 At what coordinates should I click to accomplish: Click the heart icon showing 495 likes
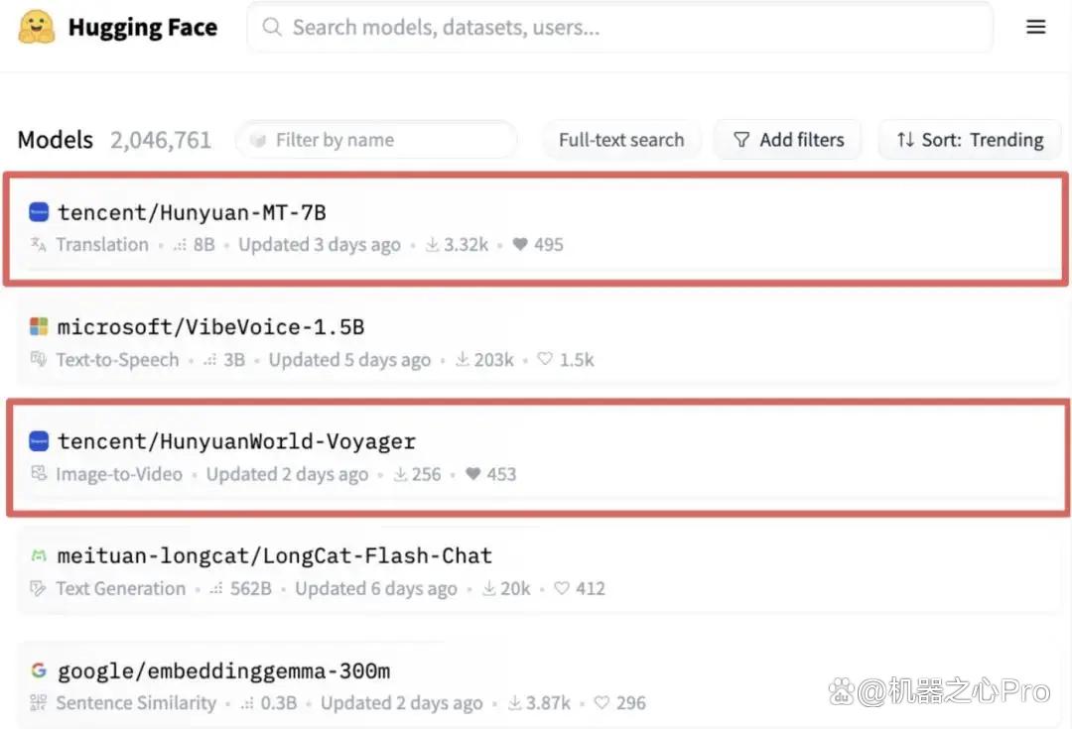coord(520,244)
